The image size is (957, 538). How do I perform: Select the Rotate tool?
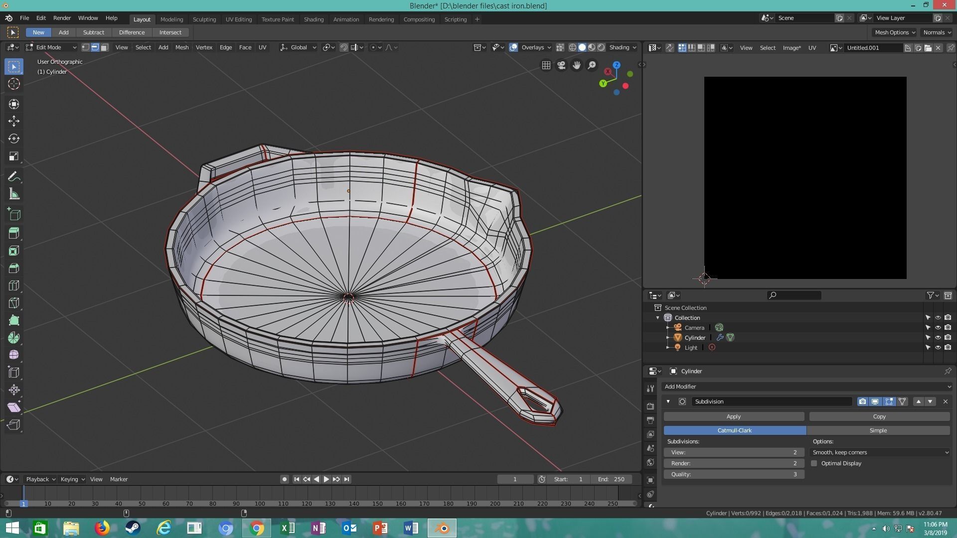click(x=14, y=138)
